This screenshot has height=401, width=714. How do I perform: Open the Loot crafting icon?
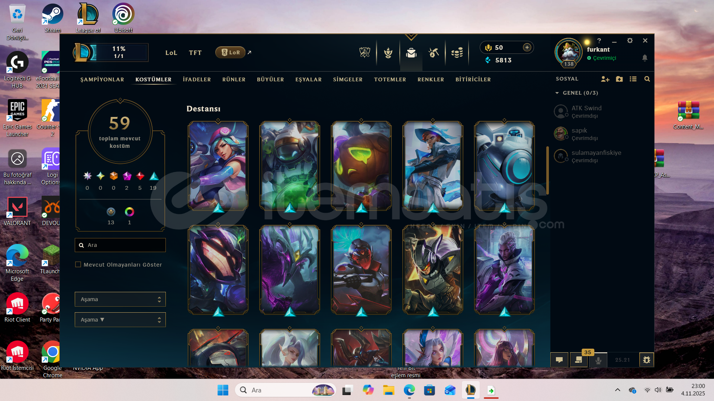(434, 53)
